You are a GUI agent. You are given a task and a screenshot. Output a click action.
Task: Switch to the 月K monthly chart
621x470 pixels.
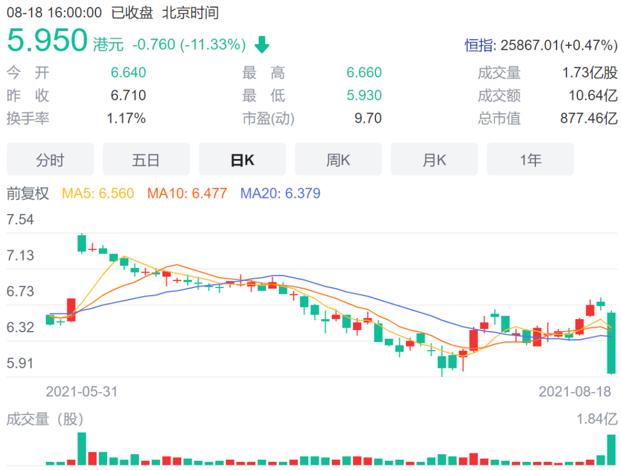(x=434, y=160)
